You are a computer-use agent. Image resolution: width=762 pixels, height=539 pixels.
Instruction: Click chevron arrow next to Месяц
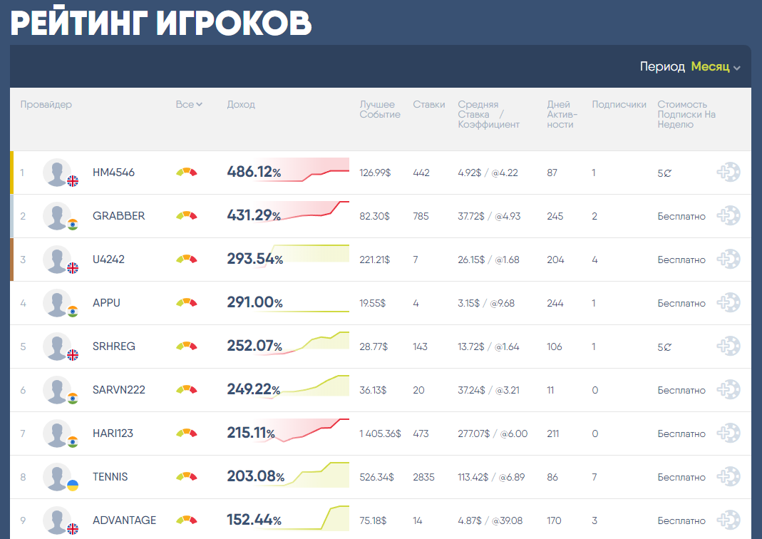[x=737, y=68]
